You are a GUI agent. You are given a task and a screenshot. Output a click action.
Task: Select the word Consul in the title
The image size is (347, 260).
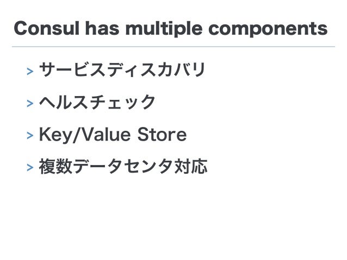click(46, 28)
